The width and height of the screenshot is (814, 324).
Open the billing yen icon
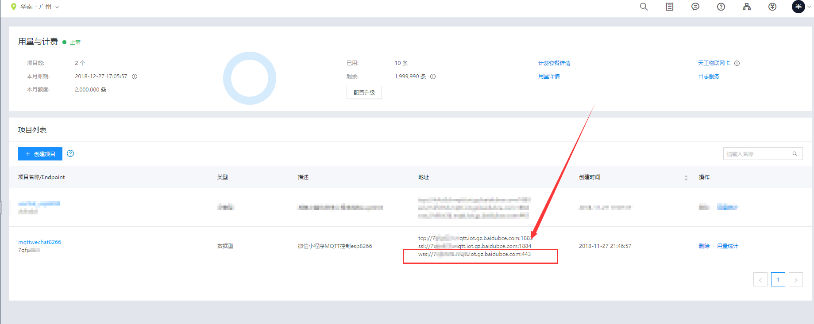tap(772, 7)
